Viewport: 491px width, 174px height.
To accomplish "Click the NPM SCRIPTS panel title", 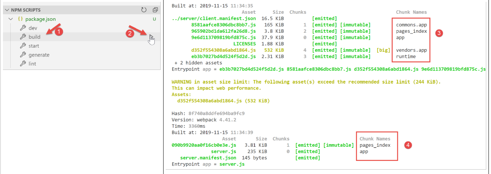I will pos(26,10).
